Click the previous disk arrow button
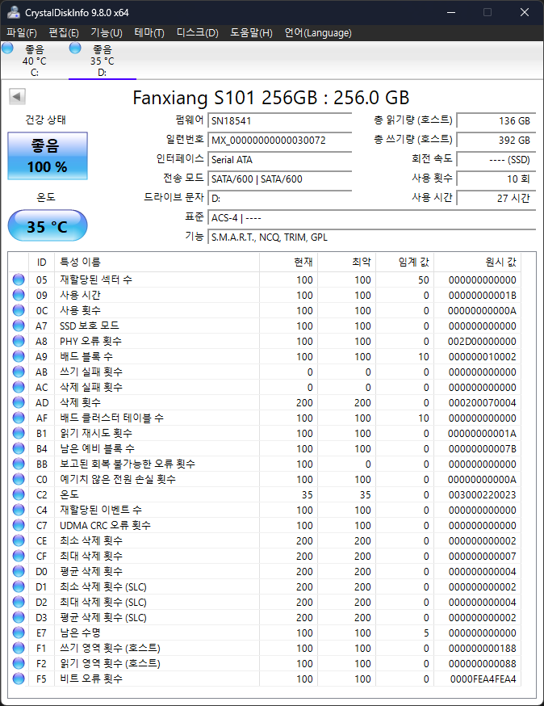544x706 pixels. tap(17, 96)
